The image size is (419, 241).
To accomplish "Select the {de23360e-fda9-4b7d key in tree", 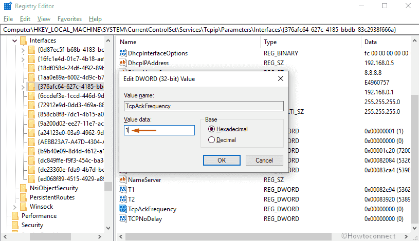I will coord(70,170).
